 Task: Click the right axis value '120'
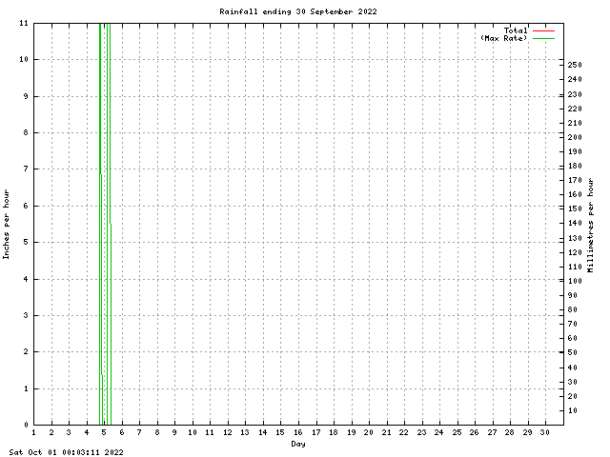[x=575, y=252]
